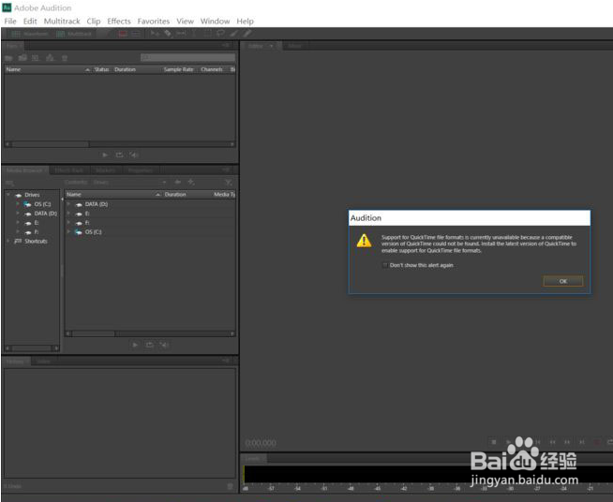Select the History tab

[x=15, y=362]
